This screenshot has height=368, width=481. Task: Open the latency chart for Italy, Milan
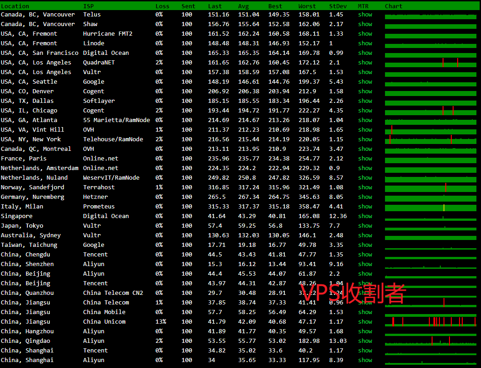(x=430, y=208)
